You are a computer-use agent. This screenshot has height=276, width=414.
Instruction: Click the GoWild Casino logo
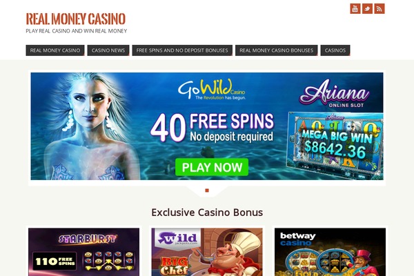pos(212,89)
